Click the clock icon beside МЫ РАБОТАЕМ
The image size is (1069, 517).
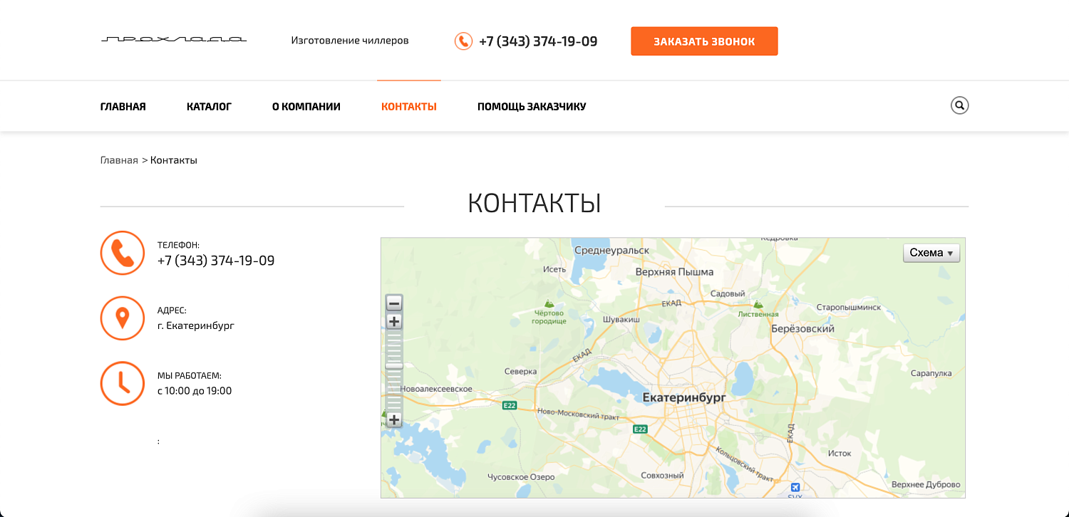click(123, 383)
